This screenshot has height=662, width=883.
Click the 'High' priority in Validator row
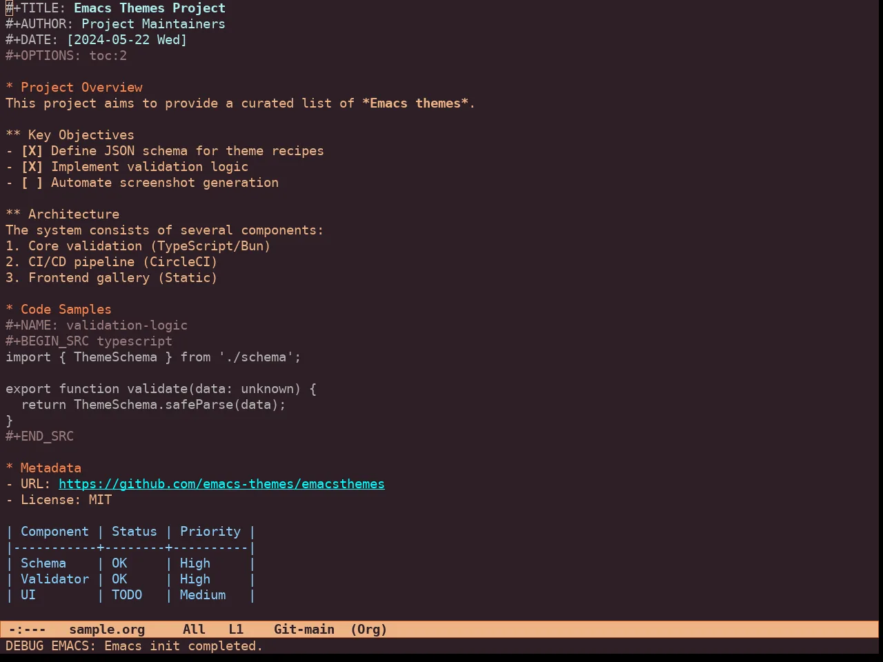195,579
